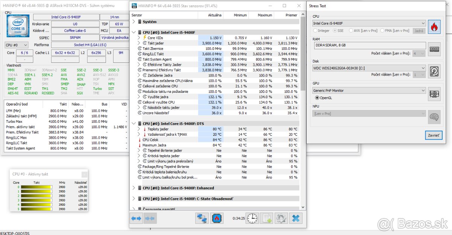Open sensor settings gear icon
The image size is (452, 235).
click(281, 218)
